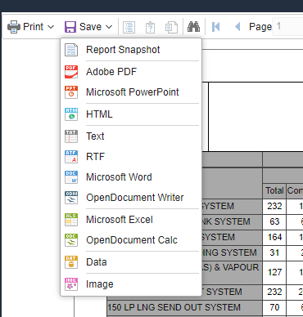Click the '& VAPOUR' row text
303x317 pixels.
(x=237, y=267)
